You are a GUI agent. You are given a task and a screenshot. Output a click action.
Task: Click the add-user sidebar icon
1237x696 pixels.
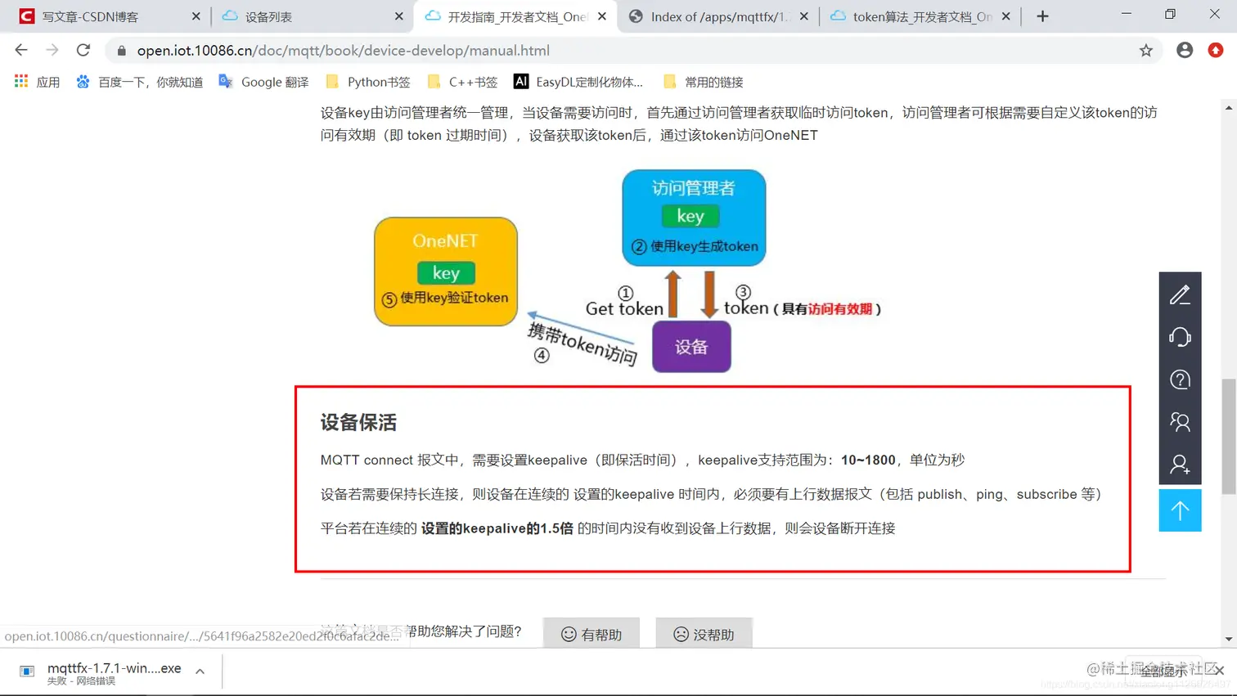[x=1180, y=465]
